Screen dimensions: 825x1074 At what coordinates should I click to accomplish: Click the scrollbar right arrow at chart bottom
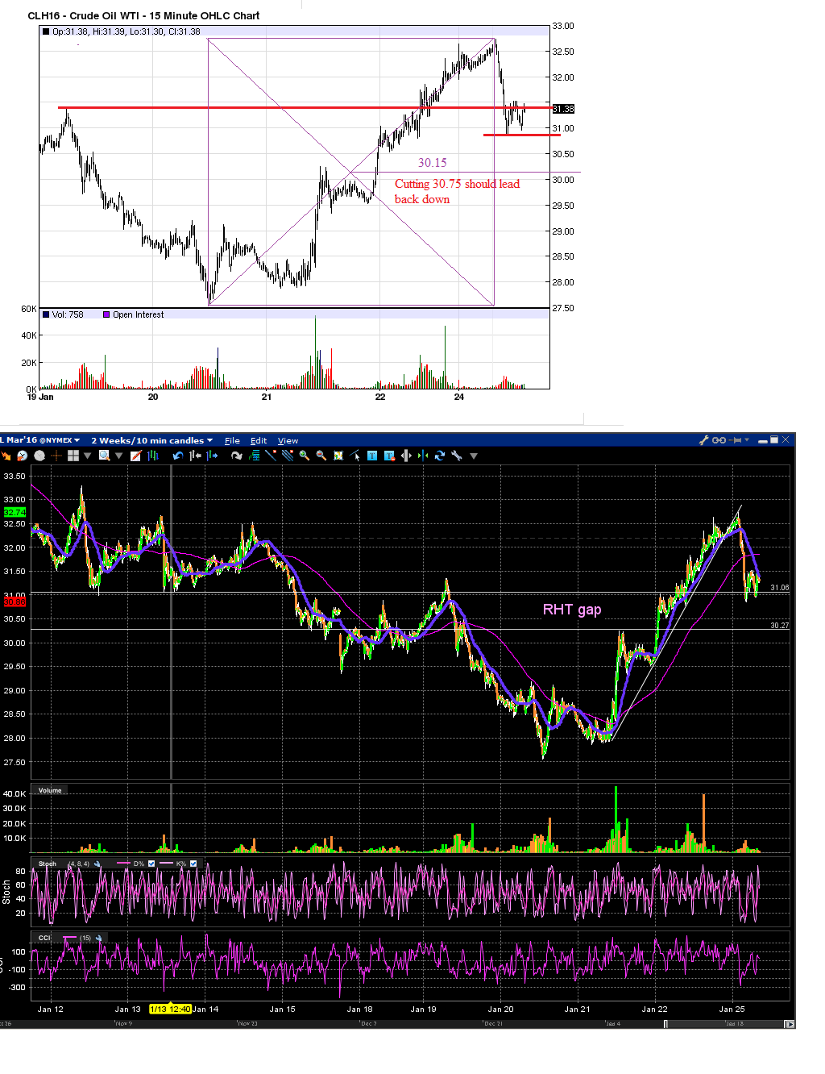[789, 1024]
